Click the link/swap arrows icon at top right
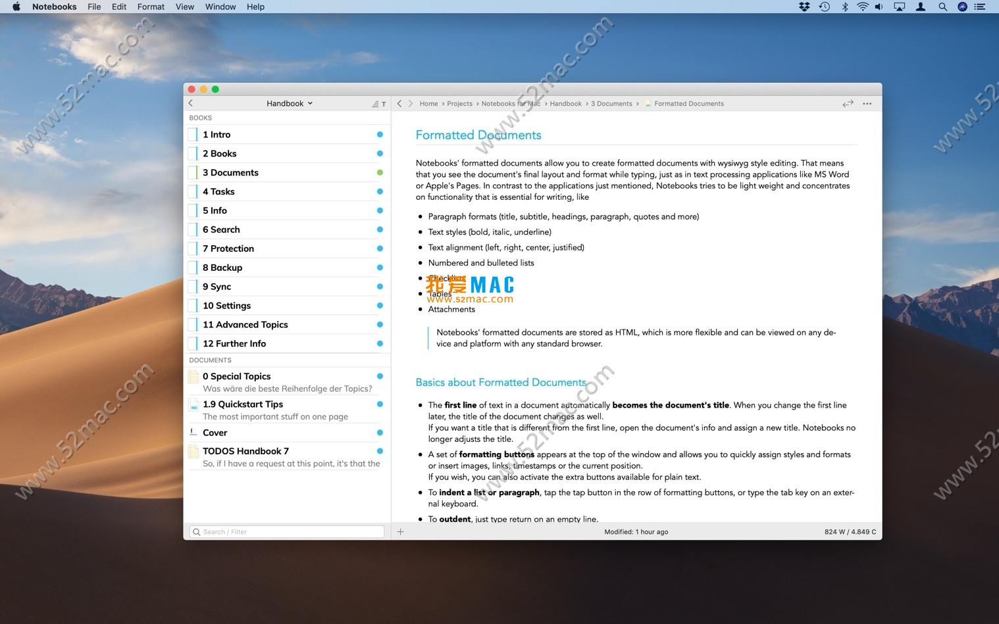 tap(848, 103)
